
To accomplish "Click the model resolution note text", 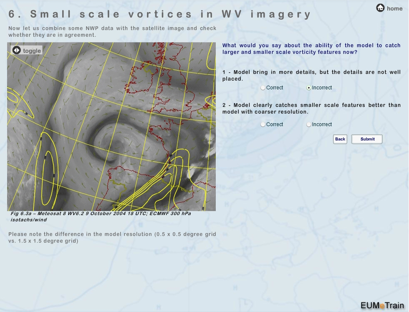I will click(x=112, y=237).
